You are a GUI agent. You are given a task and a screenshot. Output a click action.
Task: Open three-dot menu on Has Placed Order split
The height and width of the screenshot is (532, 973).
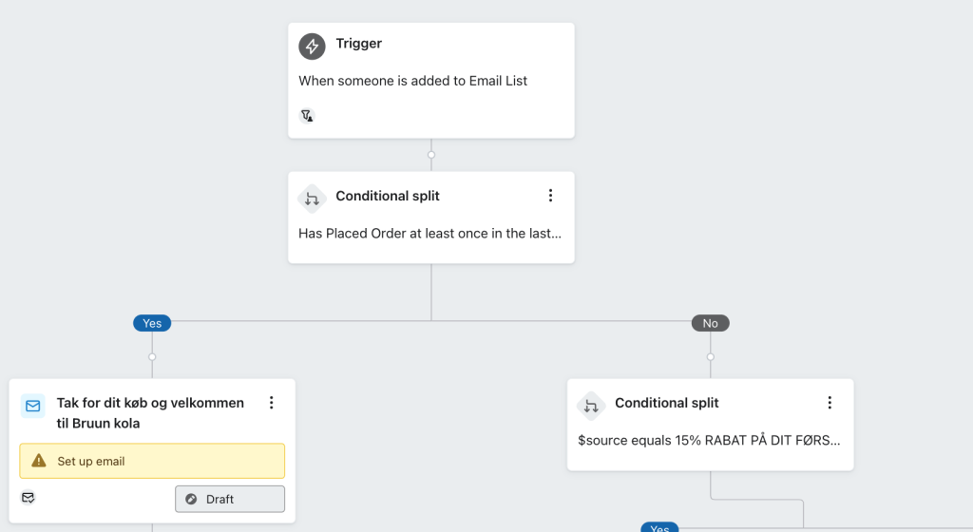(x=550, y=196)
